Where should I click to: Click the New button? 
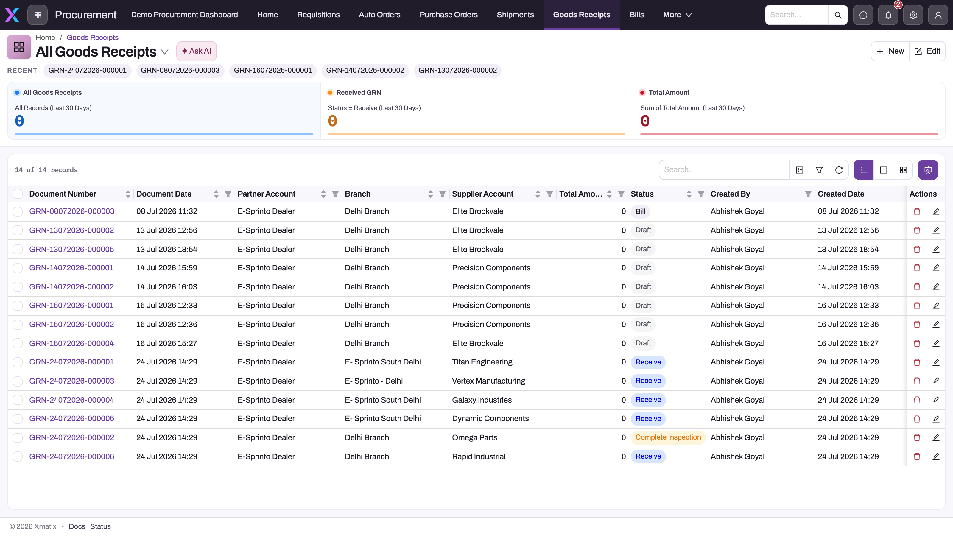(x=890, y=51)
